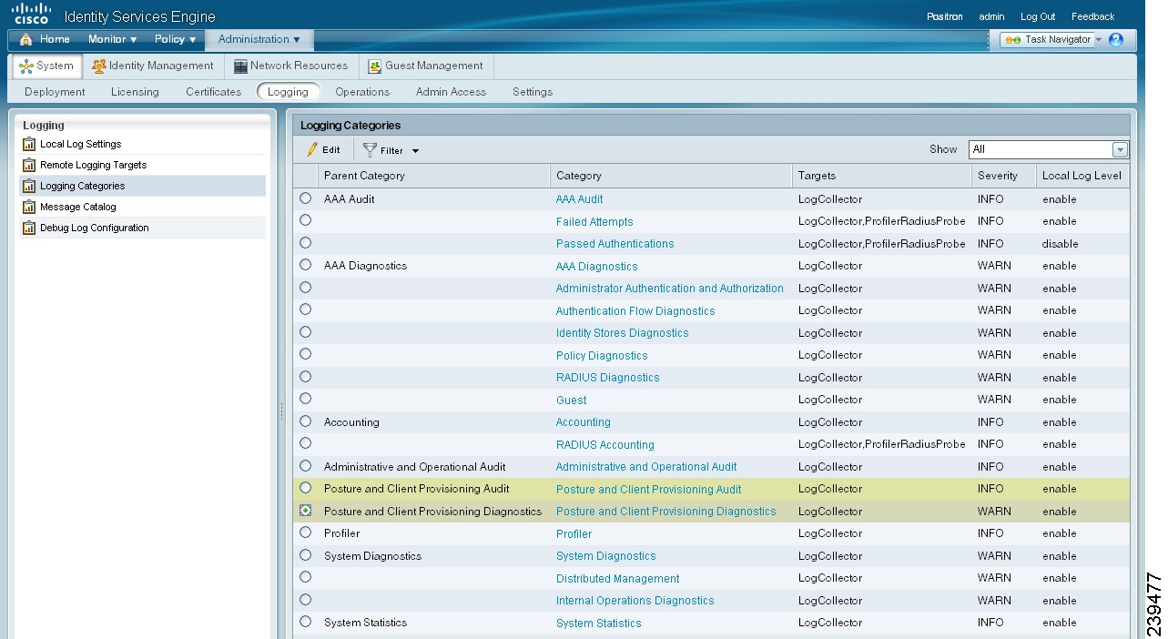Select the Logging Categories sidebar icon
Image resolution: width=1168 pixels, height=639 pixels.
(x=29, y=186)
